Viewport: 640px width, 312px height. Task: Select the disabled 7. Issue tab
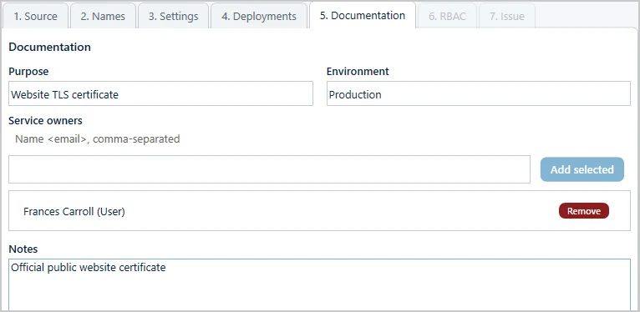click(507, 17)
